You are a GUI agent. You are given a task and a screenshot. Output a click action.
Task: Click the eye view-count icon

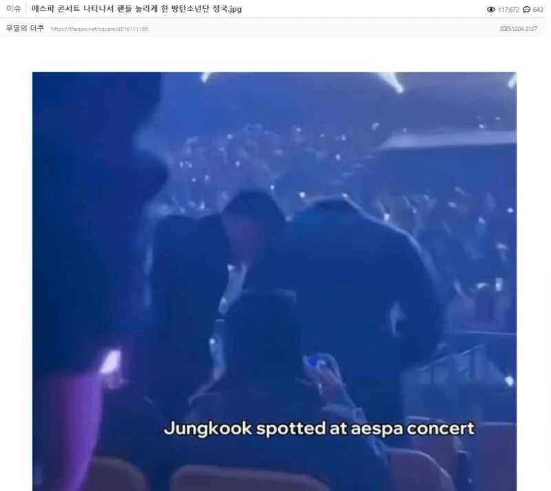[x=491, y=10]
